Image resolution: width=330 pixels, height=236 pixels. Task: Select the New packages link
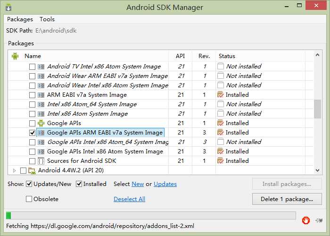pyautogui.click(x=138, y=184)
